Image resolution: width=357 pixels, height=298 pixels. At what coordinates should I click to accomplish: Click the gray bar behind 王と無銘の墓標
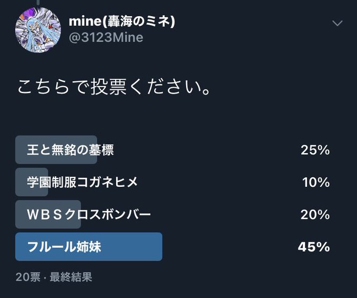point(56,150)
